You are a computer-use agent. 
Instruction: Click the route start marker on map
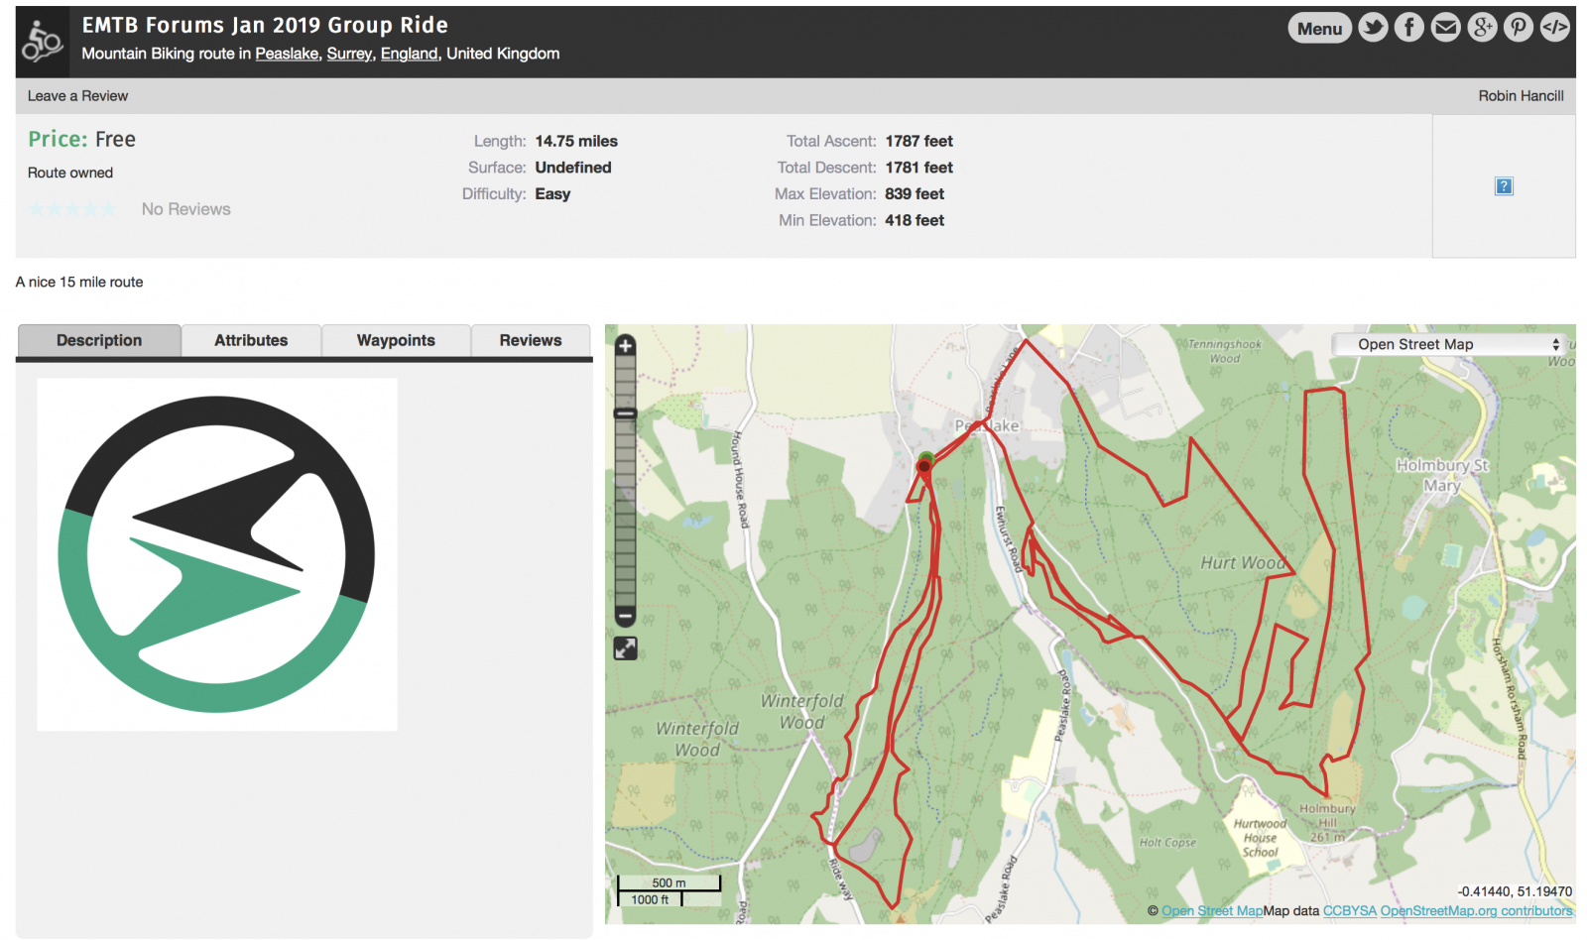pyautogui.click(x=925, y=461)
